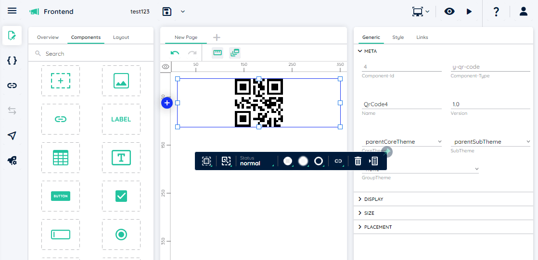The image size is (538, 260).
Task: Pick the container component with the dashed plus
Action: (61, 81)
